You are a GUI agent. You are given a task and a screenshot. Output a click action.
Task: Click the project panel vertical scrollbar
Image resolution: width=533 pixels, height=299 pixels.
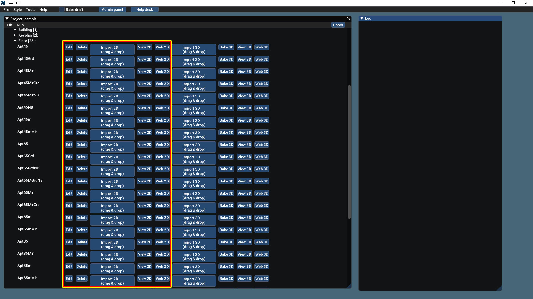349,152
